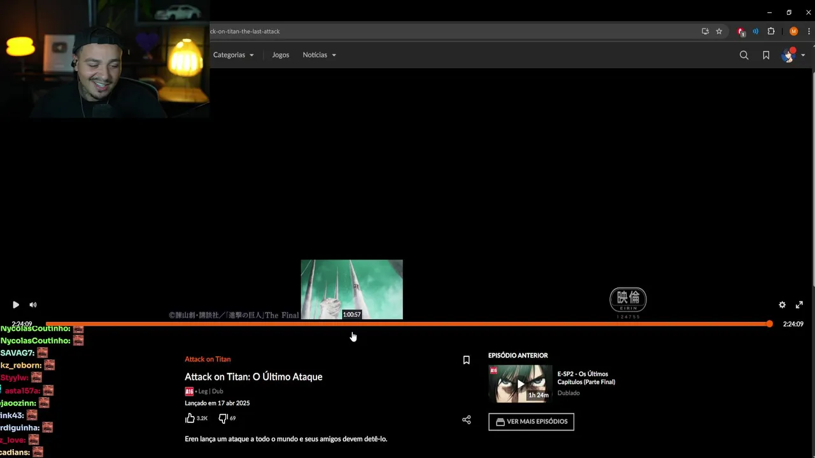Click chat username asta157a
Viewport: 815px width, 458px height.
click(x=22, y=391)
